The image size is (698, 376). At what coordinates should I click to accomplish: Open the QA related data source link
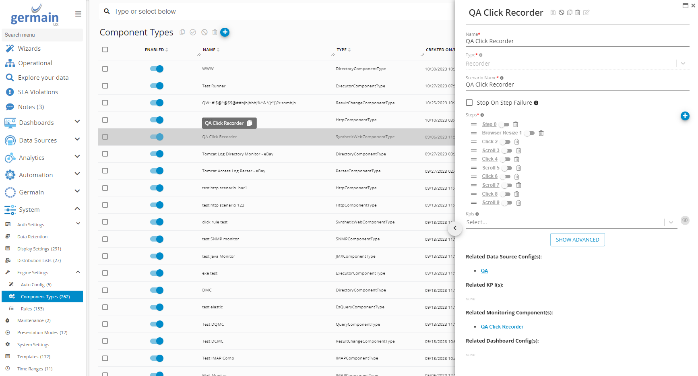(484, 271)
